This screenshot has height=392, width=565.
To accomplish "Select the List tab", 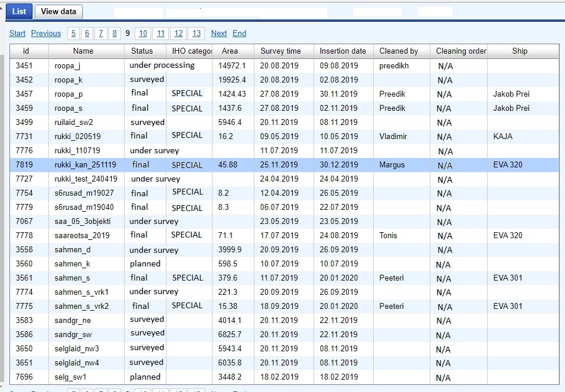I will tap(19, 11).
